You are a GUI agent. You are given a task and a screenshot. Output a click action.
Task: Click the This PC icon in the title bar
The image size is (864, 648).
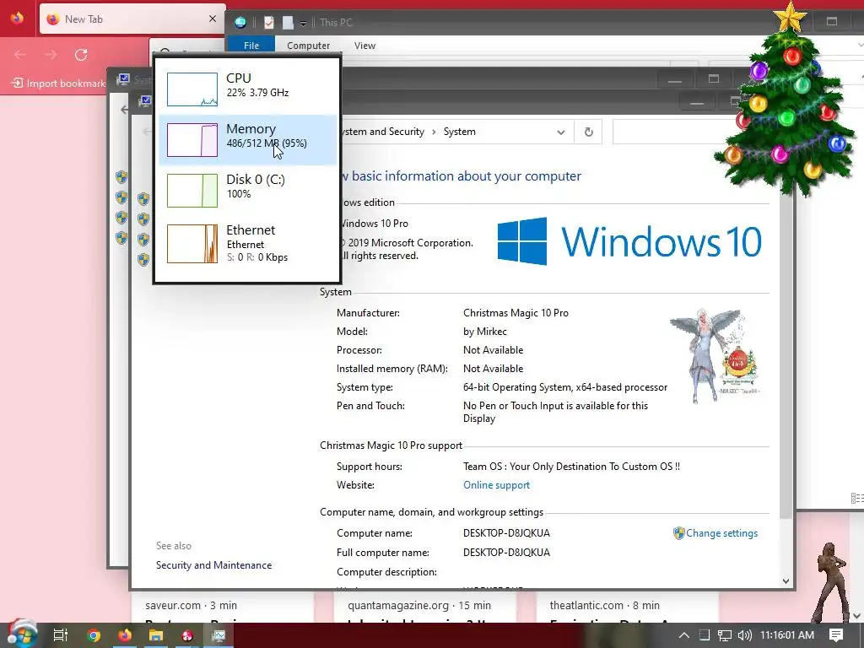click(x=240, y=22)
